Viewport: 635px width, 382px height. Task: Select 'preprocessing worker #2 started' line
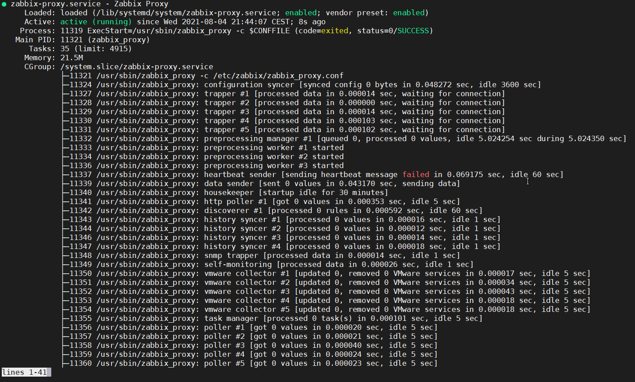[203, 157]
